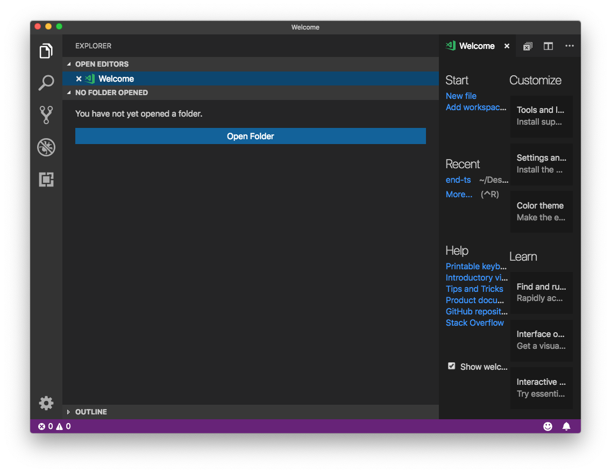Open the Explorer view in activity bar
The width and height of the screenshot is (611, 473).
click(46, 51)
